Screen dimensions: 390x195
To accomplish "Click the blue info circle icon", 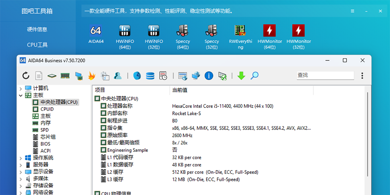I will click(209, 76).
